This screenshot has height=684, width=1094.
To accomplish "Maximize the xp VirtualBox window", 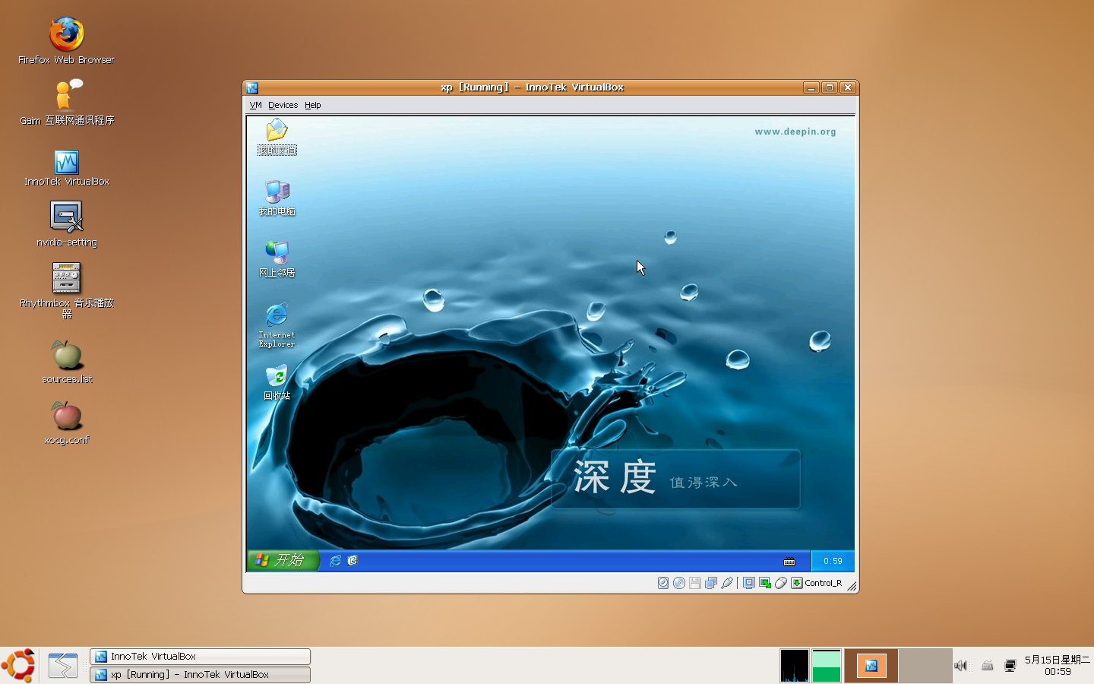I will pos(830,87).
